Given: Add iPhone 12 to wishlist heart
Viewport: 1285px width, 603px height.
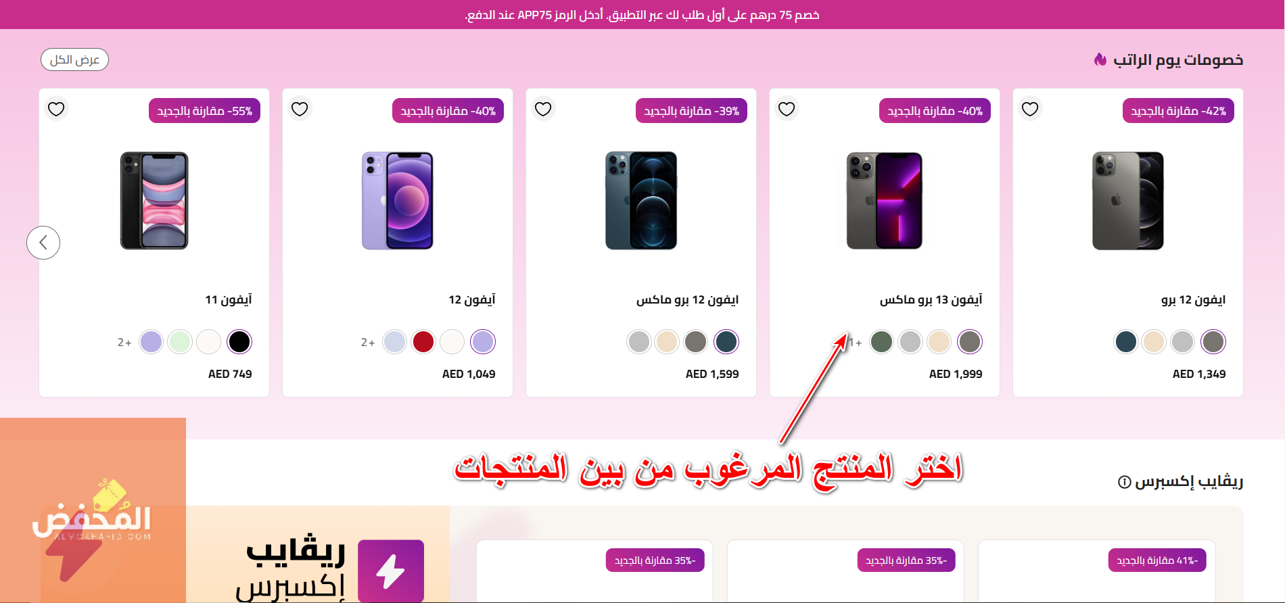Looking at the screenshot, I should (x=300, y=109).
